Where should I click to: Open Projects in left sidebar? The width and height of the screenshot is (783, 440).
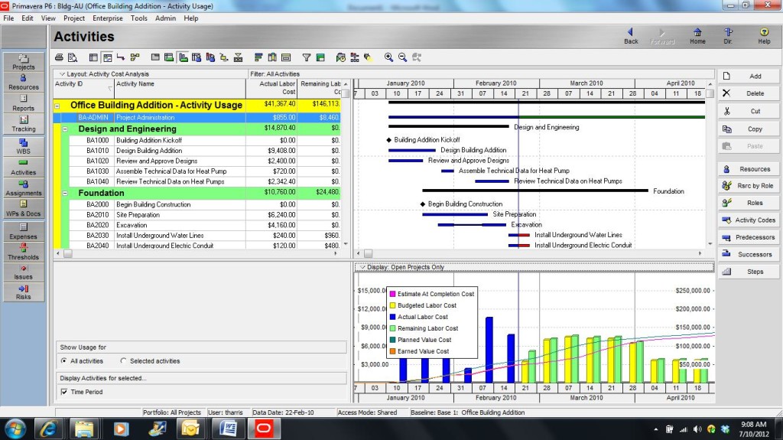click(24, 62)
